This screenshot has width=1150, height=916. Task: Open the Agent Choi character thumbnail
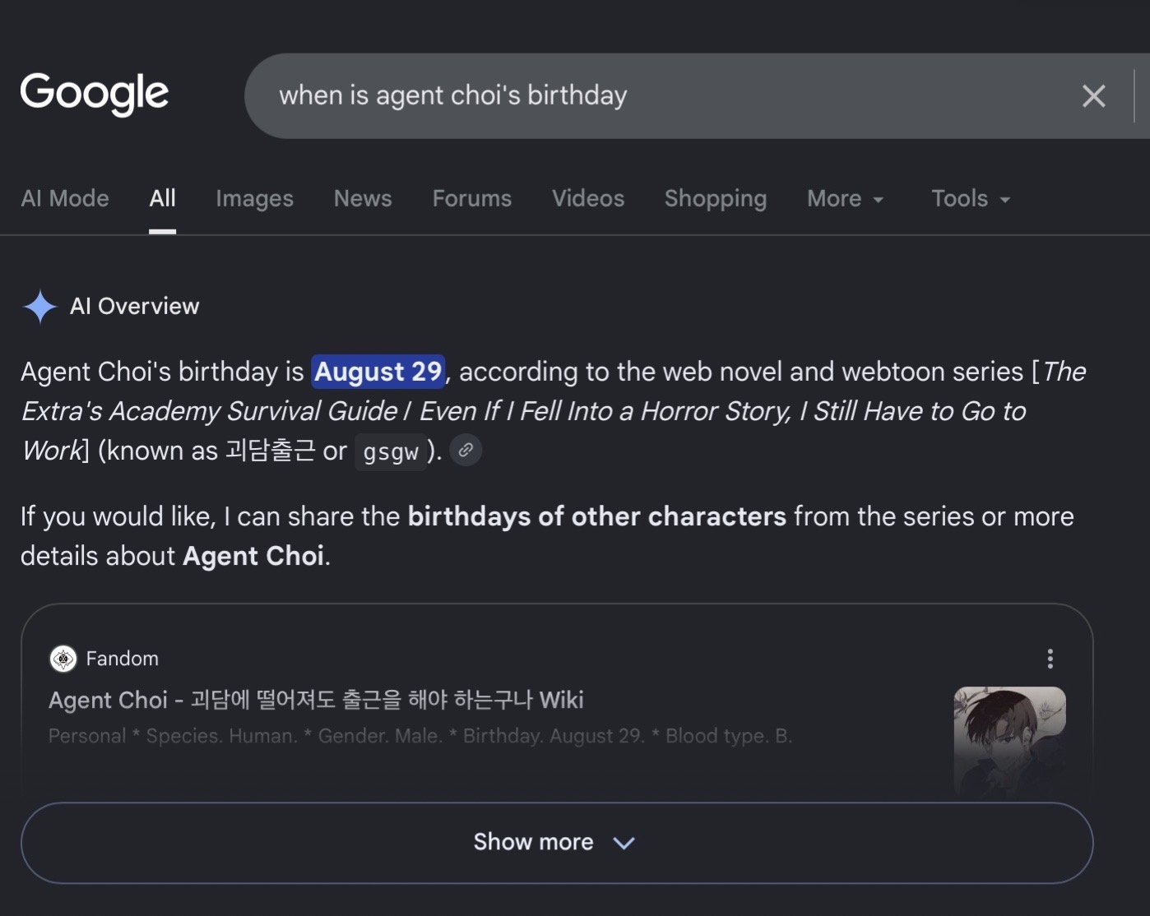[x=1009, y=739]
